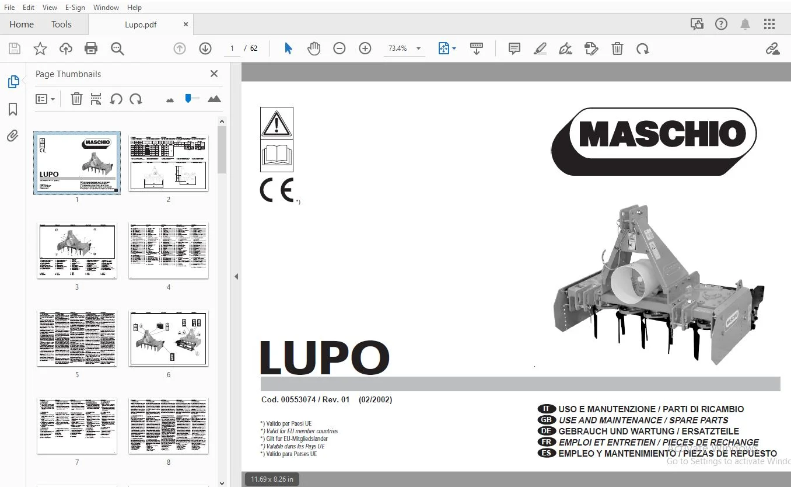Open the stamp tool in the toolbar
The width and height of the screenshot is (791, 487).
[x=591, y=48]
